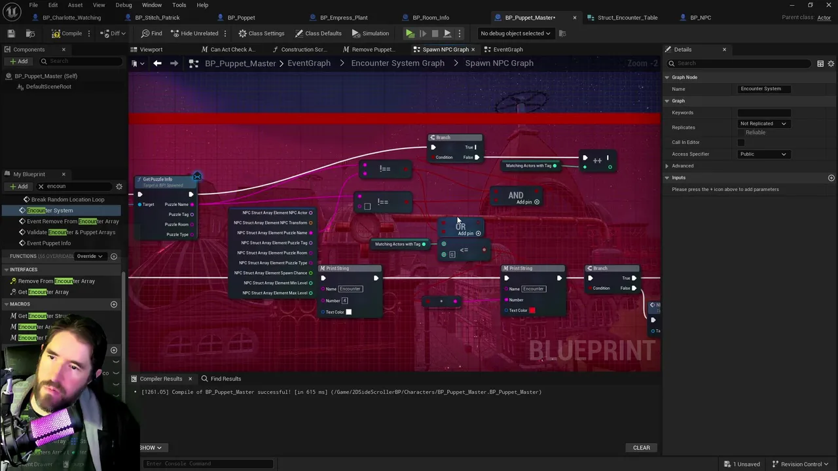Toggle Hide Unrelated nodes
The image size is (838, 471).
(x=194, y=33)
